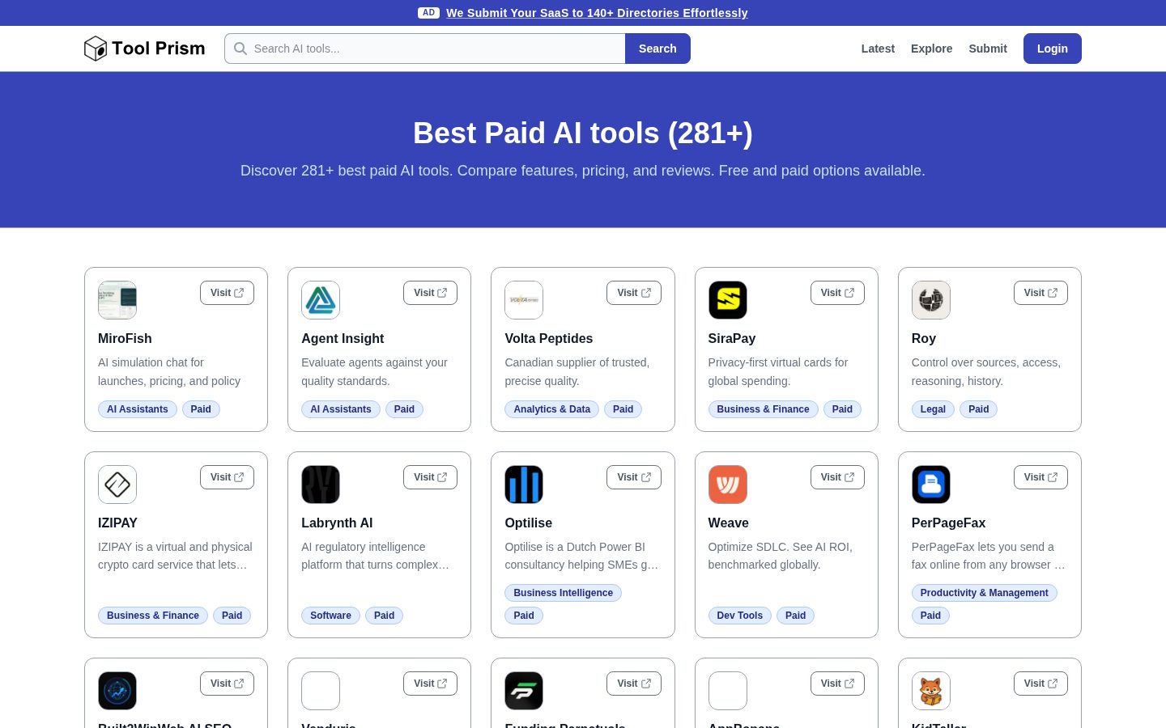The height and width of the screenshot is (728, 1166).
Task: Focus the Search AI tools input field
Action: coord(425,49)
